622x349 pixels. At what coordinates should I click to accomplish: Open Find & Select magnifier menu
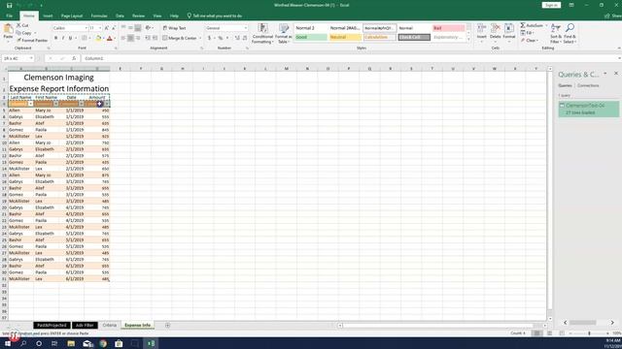click(x=570, y=33)
